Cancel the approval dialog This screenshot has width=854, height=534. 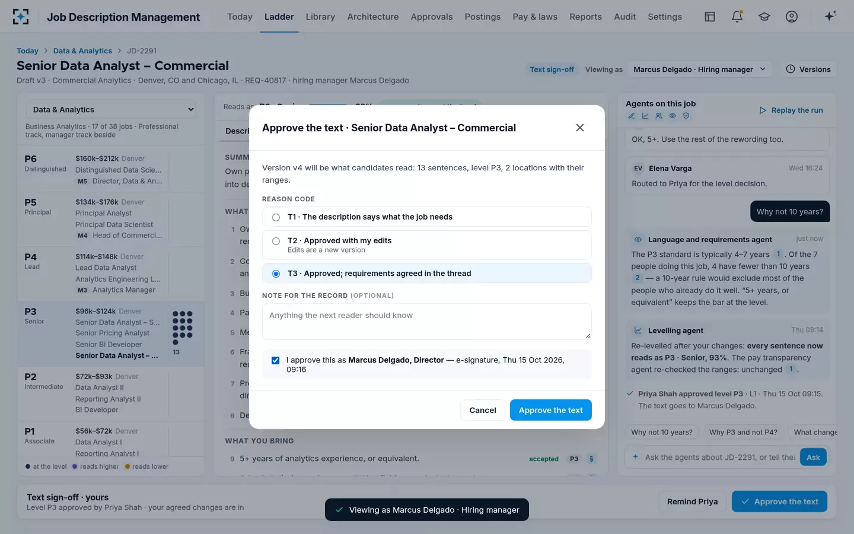pos(483,410)
